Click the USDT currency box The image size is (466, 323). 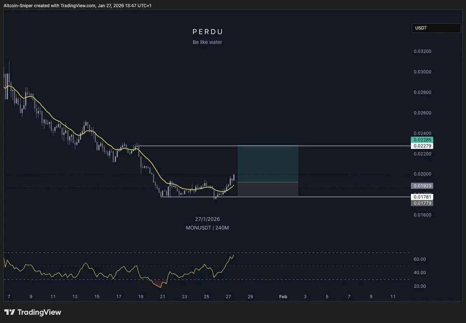[x=436, y=28]
